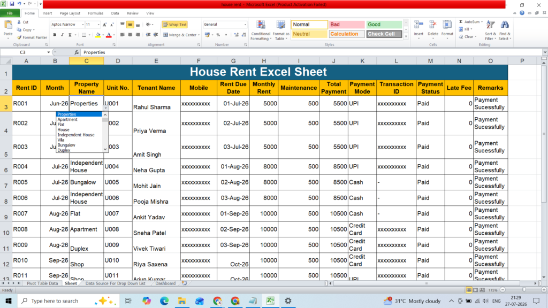The image size is (548, 308).
Task: Apply the Good cell style
Action: pyautogui.click(x=384, y=25)
